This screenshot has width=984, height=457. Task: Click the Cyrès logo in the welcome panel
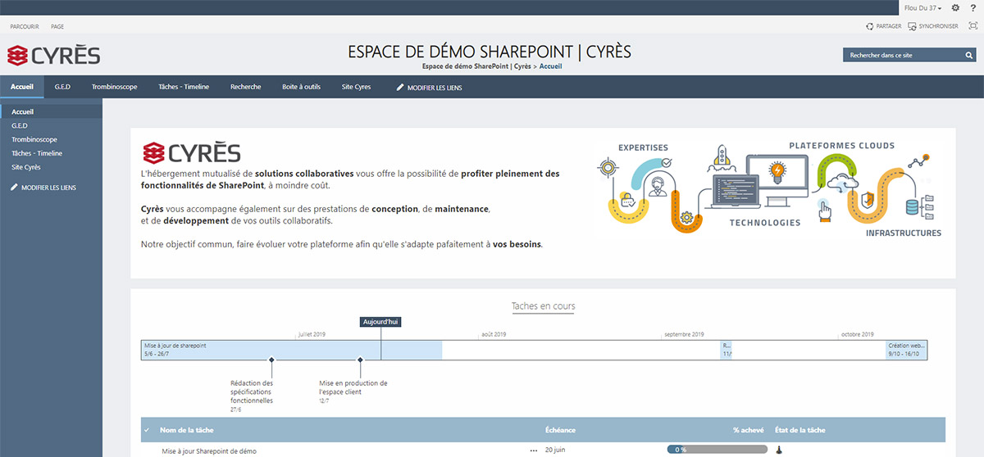coord(191,152)
